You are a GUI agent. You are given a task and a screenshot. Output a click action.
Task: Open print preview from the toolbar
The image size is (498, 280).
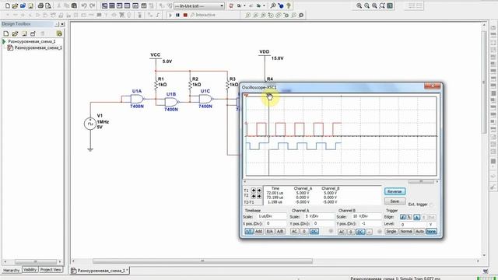click(x=48, y=5)
